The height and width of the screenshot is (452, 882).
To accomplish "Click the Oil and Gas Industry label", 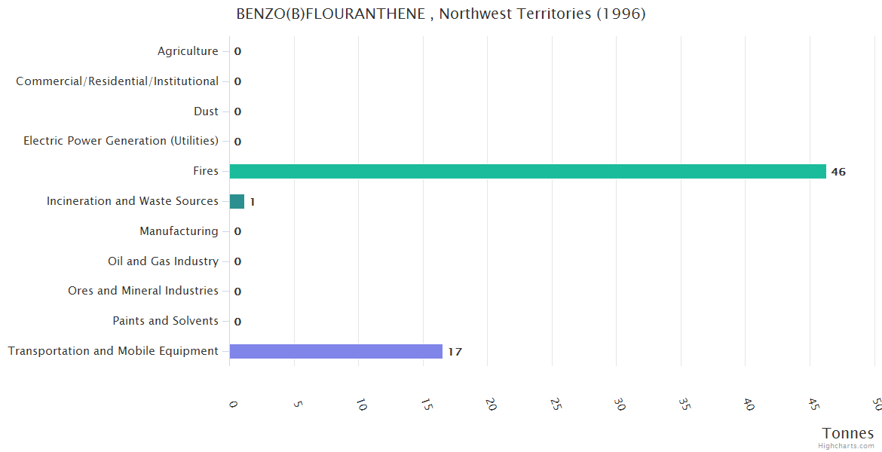I will (163, 261).
